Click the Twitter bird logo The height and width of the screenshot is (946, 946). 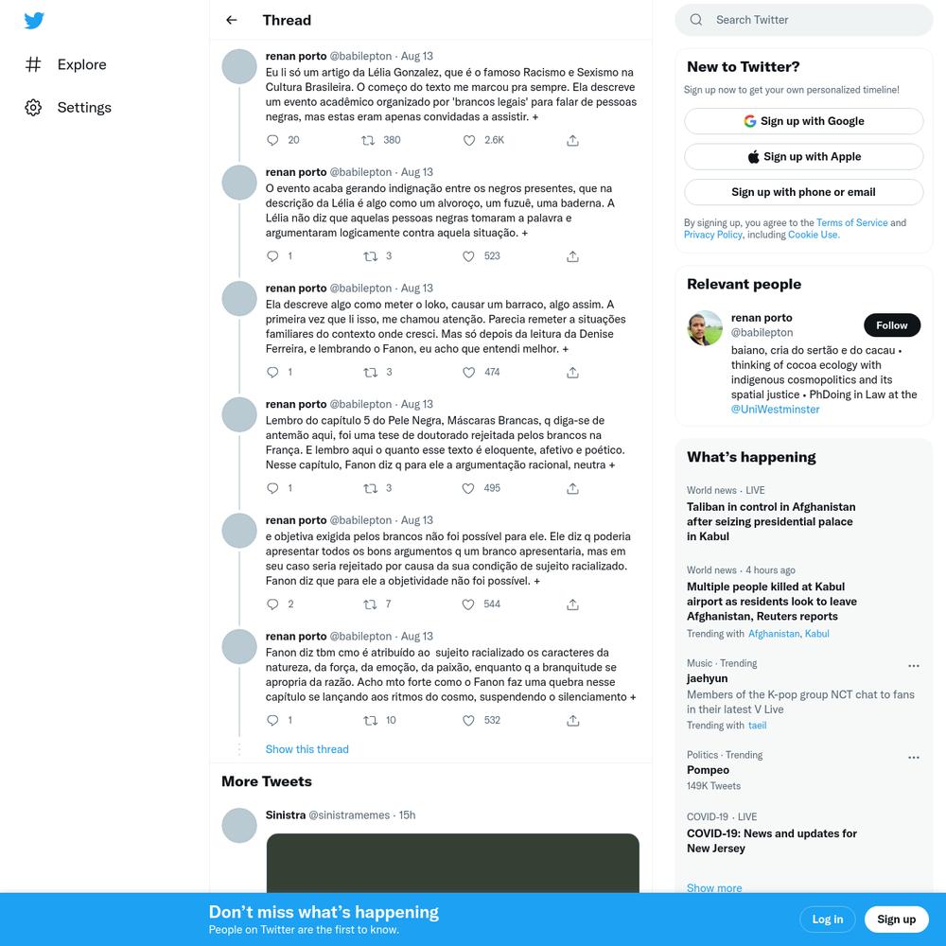click(x=34, y=20)
